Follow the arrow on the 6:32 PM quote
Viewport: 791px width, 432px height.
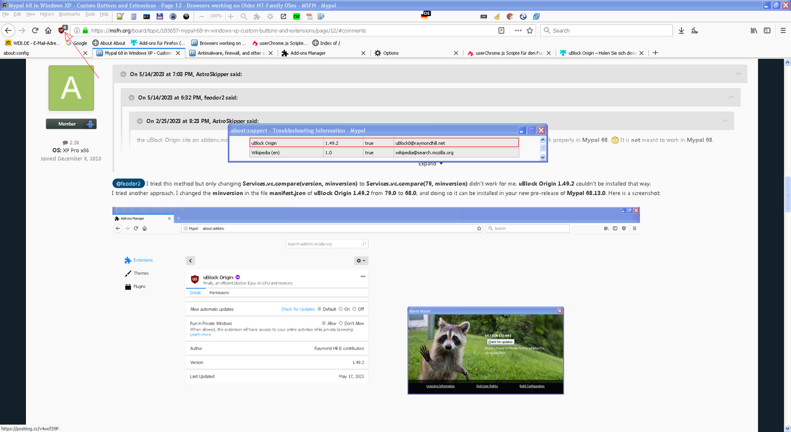[732, 98]
